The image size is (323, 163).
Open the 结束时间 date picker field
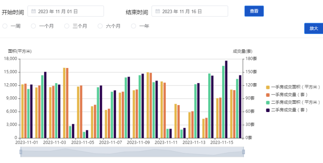pos(190,11)
